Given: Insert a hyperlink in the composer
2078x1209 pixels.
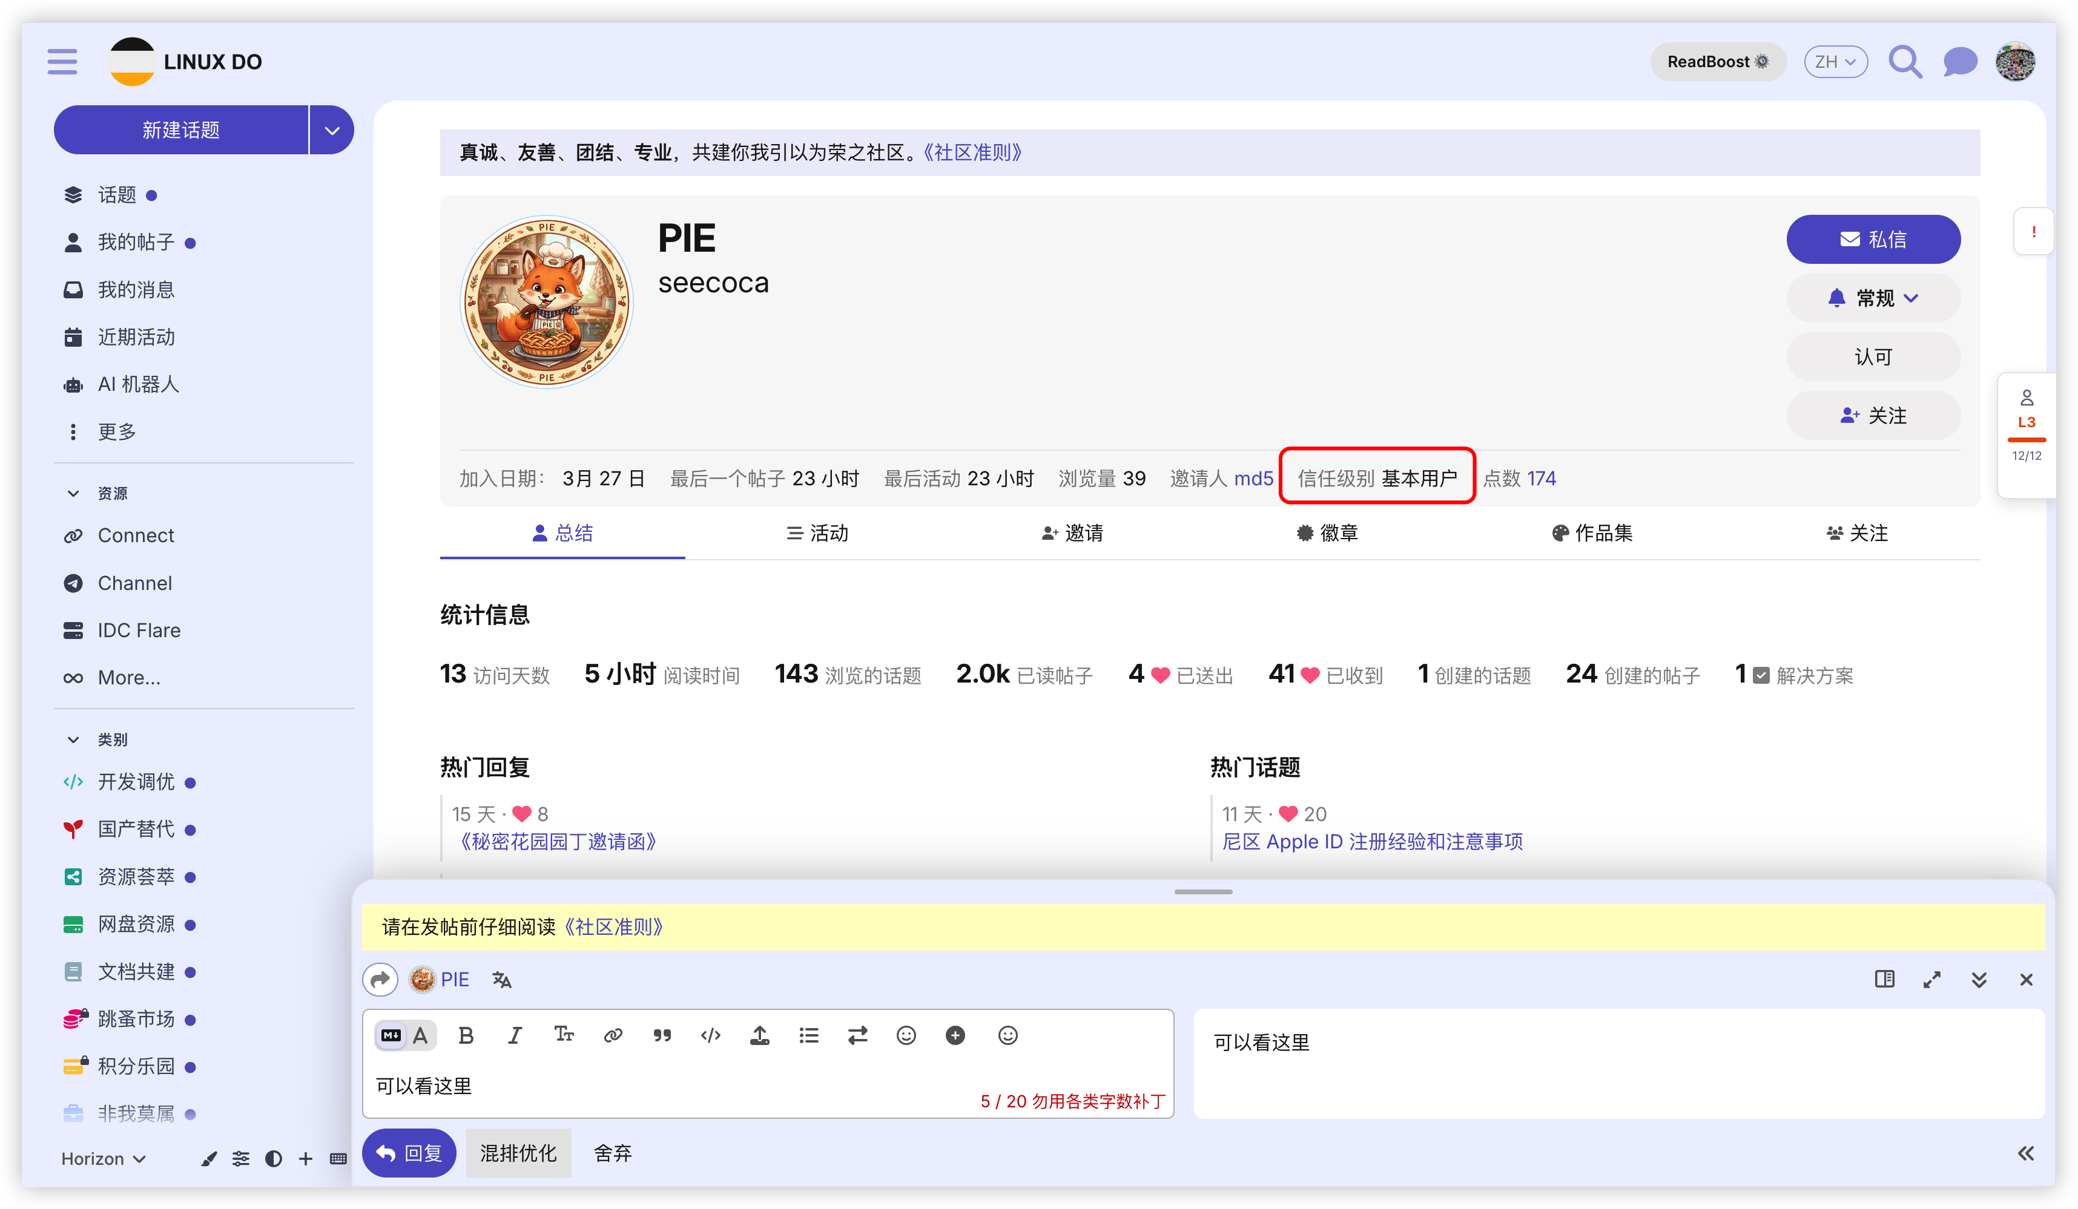Looking at the screenshot, I should click(613, 1035).
